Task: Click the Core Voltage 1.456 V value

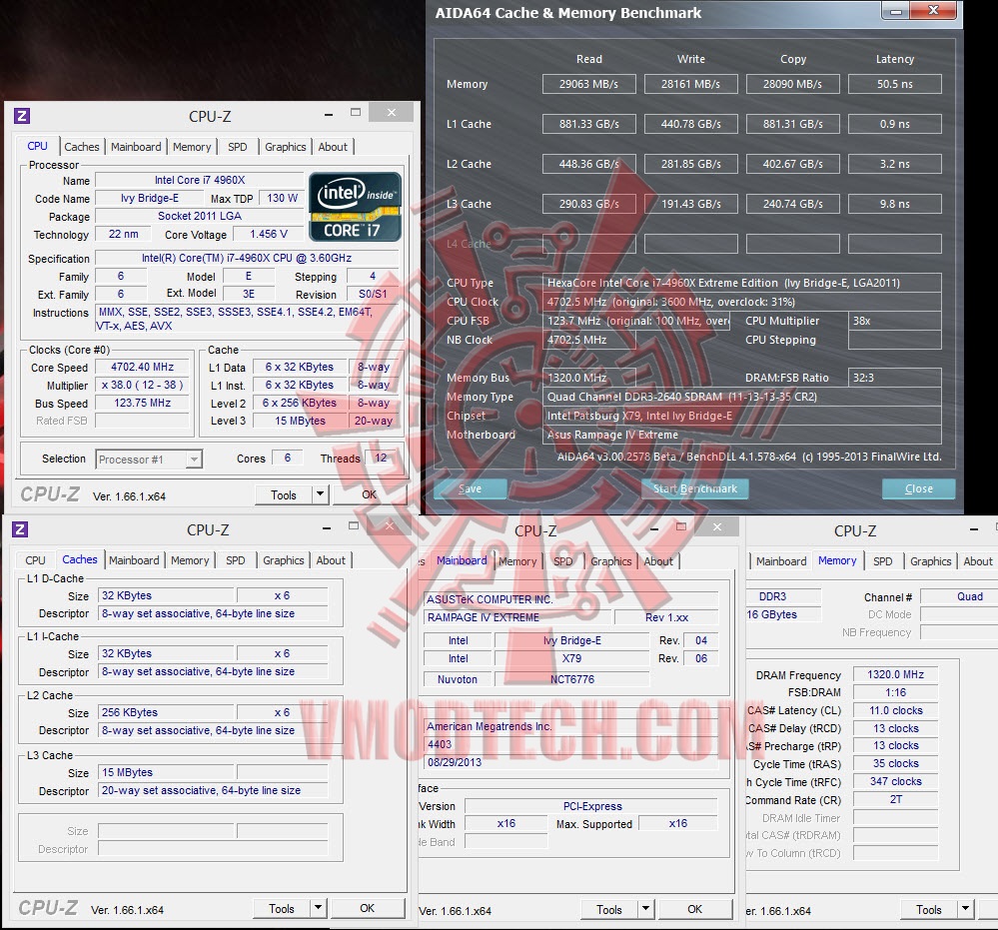Action: pyautogui.click(x=268, y=234)
